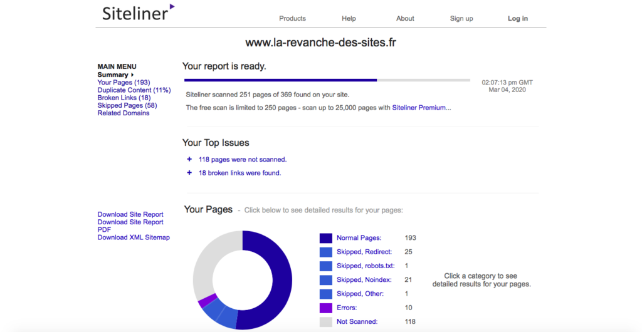Click the Skipped, Other color swatch

[x=326, y=294]
